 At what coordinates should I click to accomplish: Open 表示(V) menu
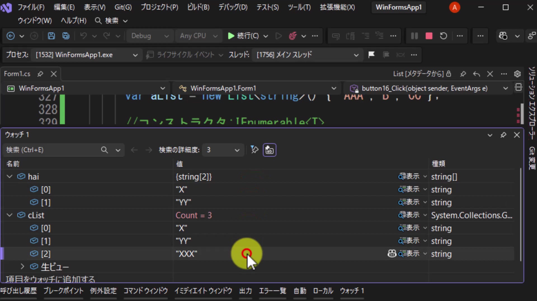(95, 7)
